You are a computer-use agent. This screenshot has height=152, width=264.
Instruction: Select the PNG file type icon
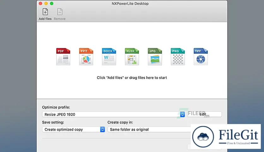point(177,57)
